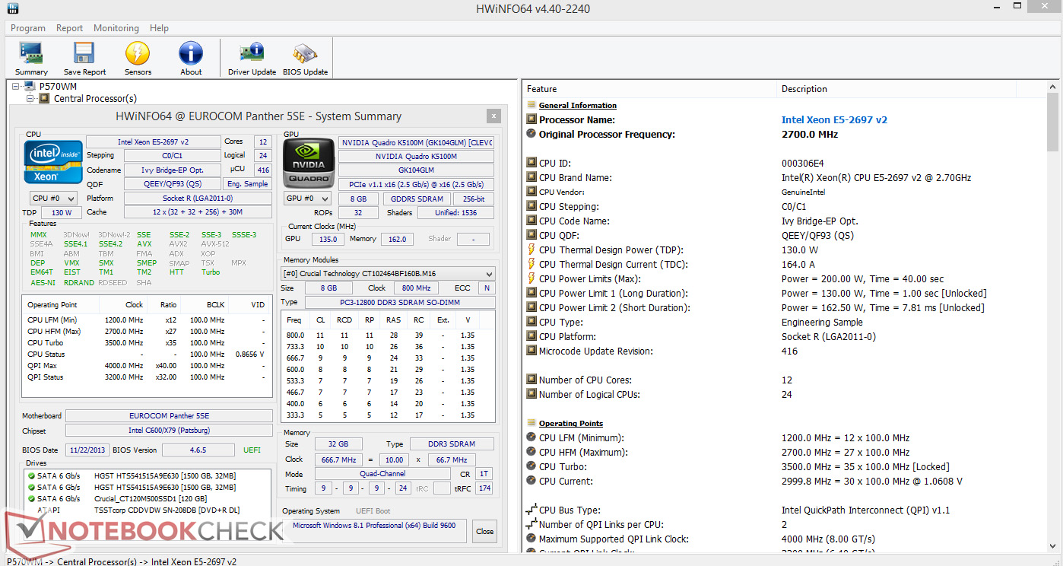Viewport: 1063px width, 566px height.
Task: Open the GPU #0 selector dropdown
Action: click(x=307, y=199)
